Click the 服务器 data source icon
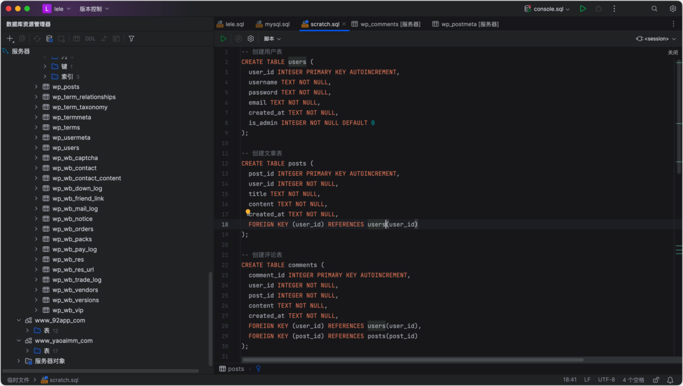The height and width of the screenshot is (386, 683). coord(6,51)
